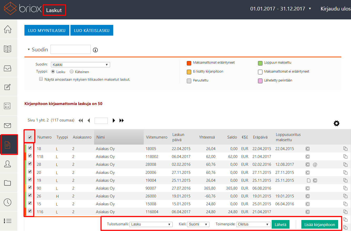This screenshot has height=231, width=351.
Task: Click the Lähetä button
Action: 281,224
